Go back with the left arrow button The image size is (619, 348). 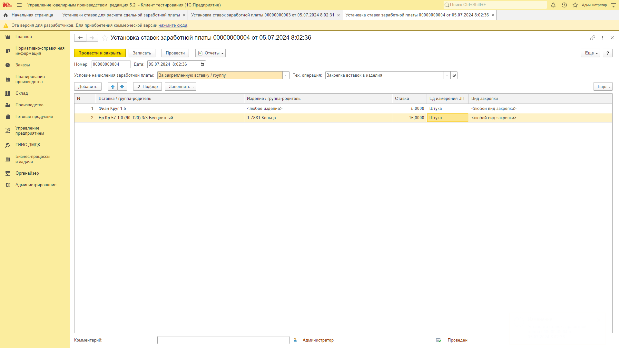pyautogui.click(x=80, y=38)
